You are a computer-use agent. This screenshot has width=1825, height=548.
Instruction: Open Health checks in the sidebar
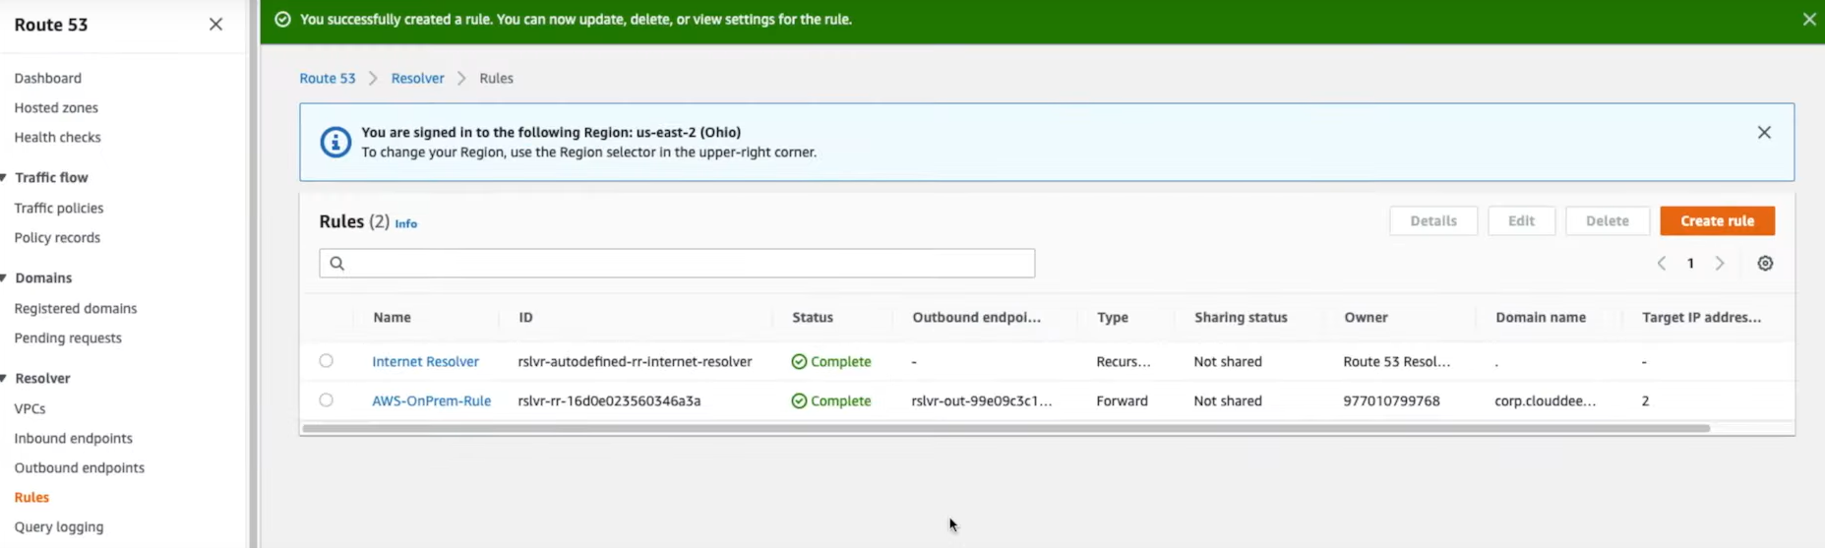pos(57,137)
